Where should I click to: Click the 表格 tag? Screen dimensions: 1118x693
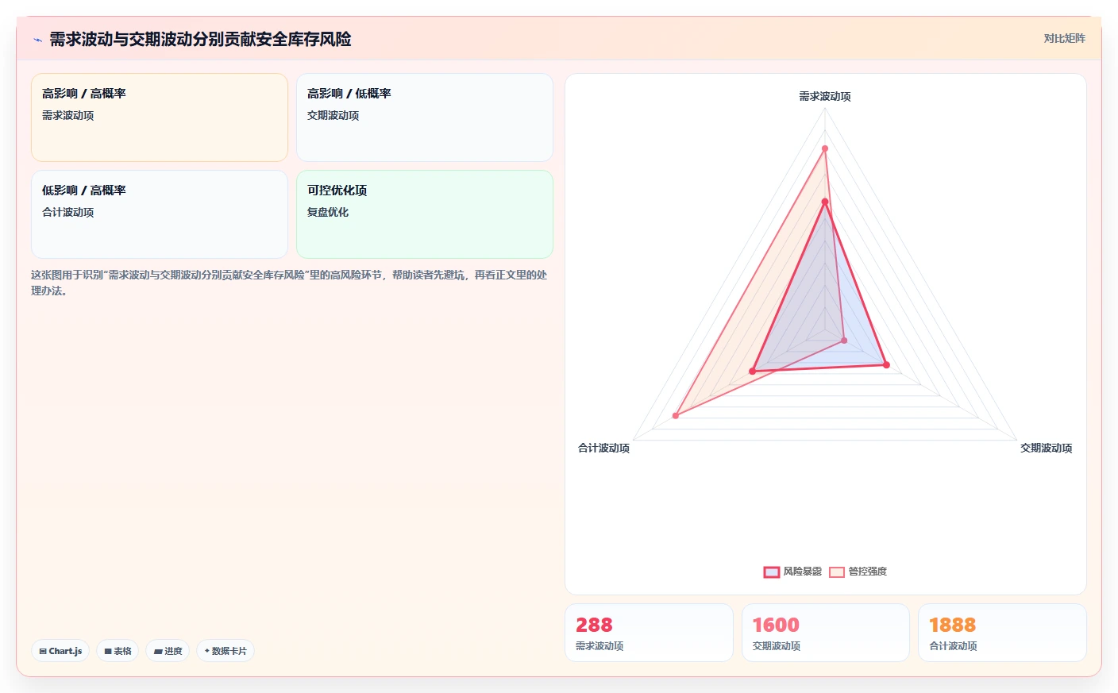click(x=118, y=651)
